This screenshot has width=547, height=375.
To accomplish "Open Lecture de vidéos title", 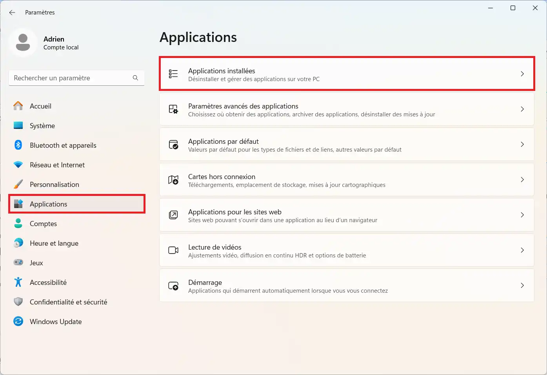I will point(215,247).
